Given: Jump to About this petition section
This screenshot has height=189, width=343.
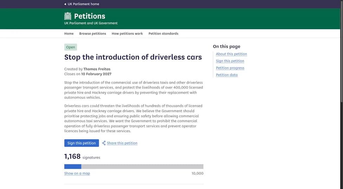Looking at the screenshot, I should [232, 54].
